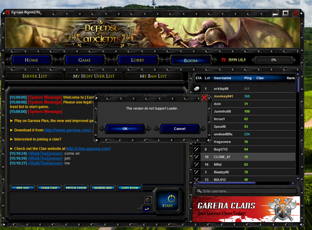
Task: Click the Leave Room button
Action: pyautogui.click(x=130, y=188)
